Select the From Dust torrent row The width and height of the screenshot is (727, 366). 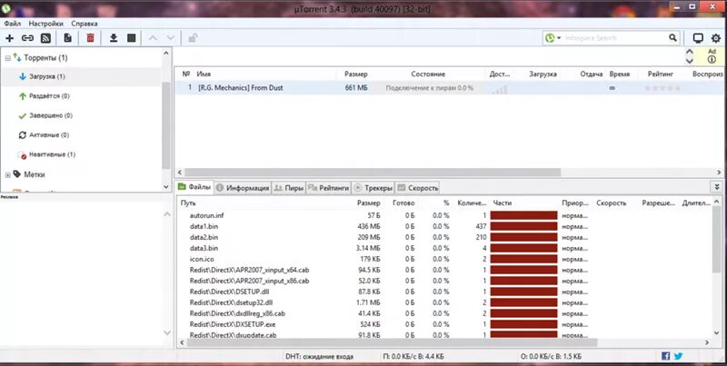(x=449, y=87)
